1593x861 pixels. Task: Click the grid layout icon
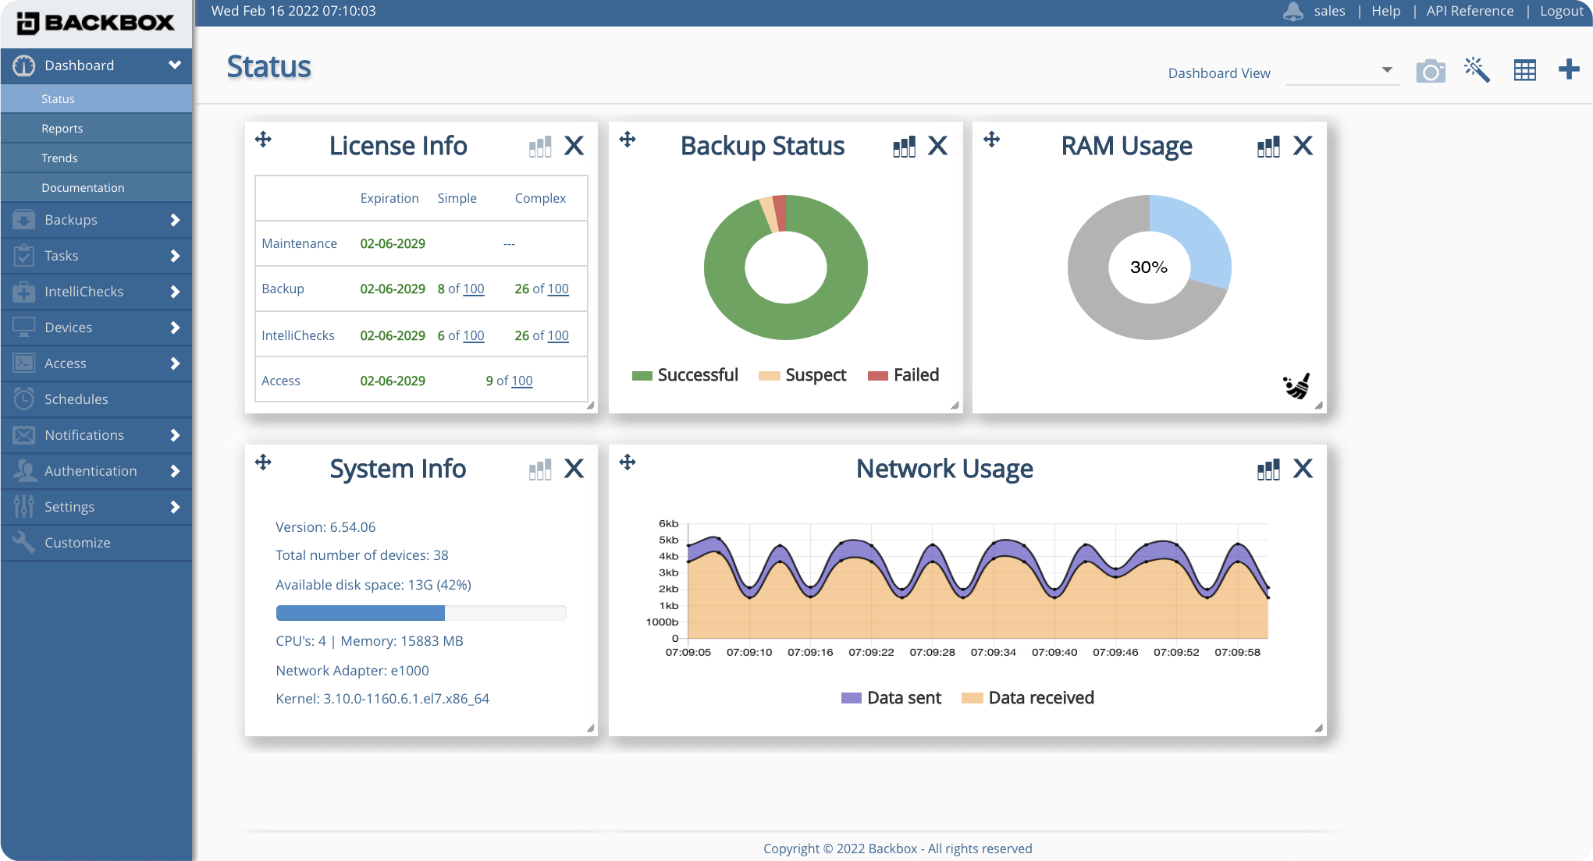1524,69
